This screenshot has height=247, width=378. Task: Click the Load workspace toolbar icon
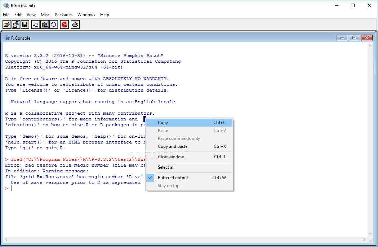[x=16, y=25]
